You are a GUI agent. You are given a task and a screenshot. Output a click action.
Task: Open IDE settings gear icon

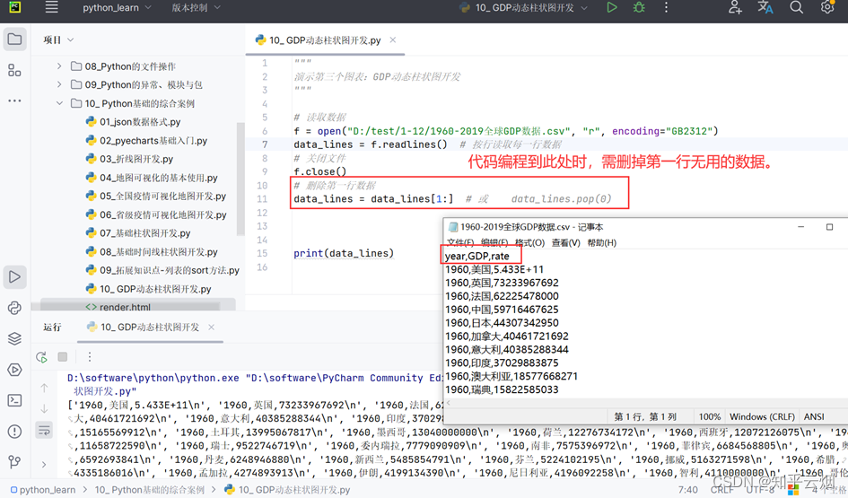pyautogui.click(x=826, y=7)
